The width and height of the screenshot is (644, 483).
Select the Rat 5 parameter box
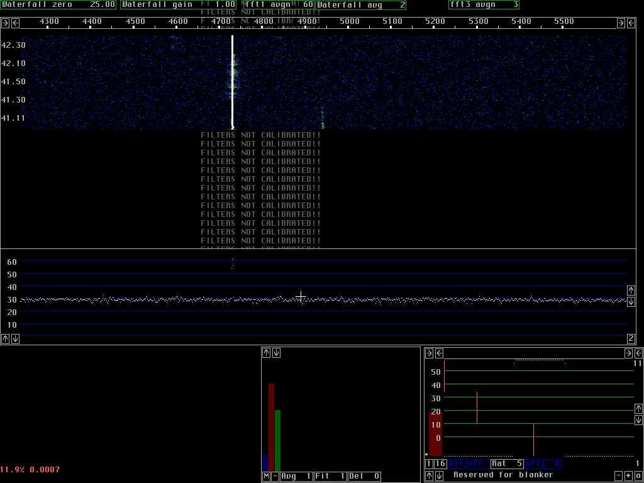(507, 464)
